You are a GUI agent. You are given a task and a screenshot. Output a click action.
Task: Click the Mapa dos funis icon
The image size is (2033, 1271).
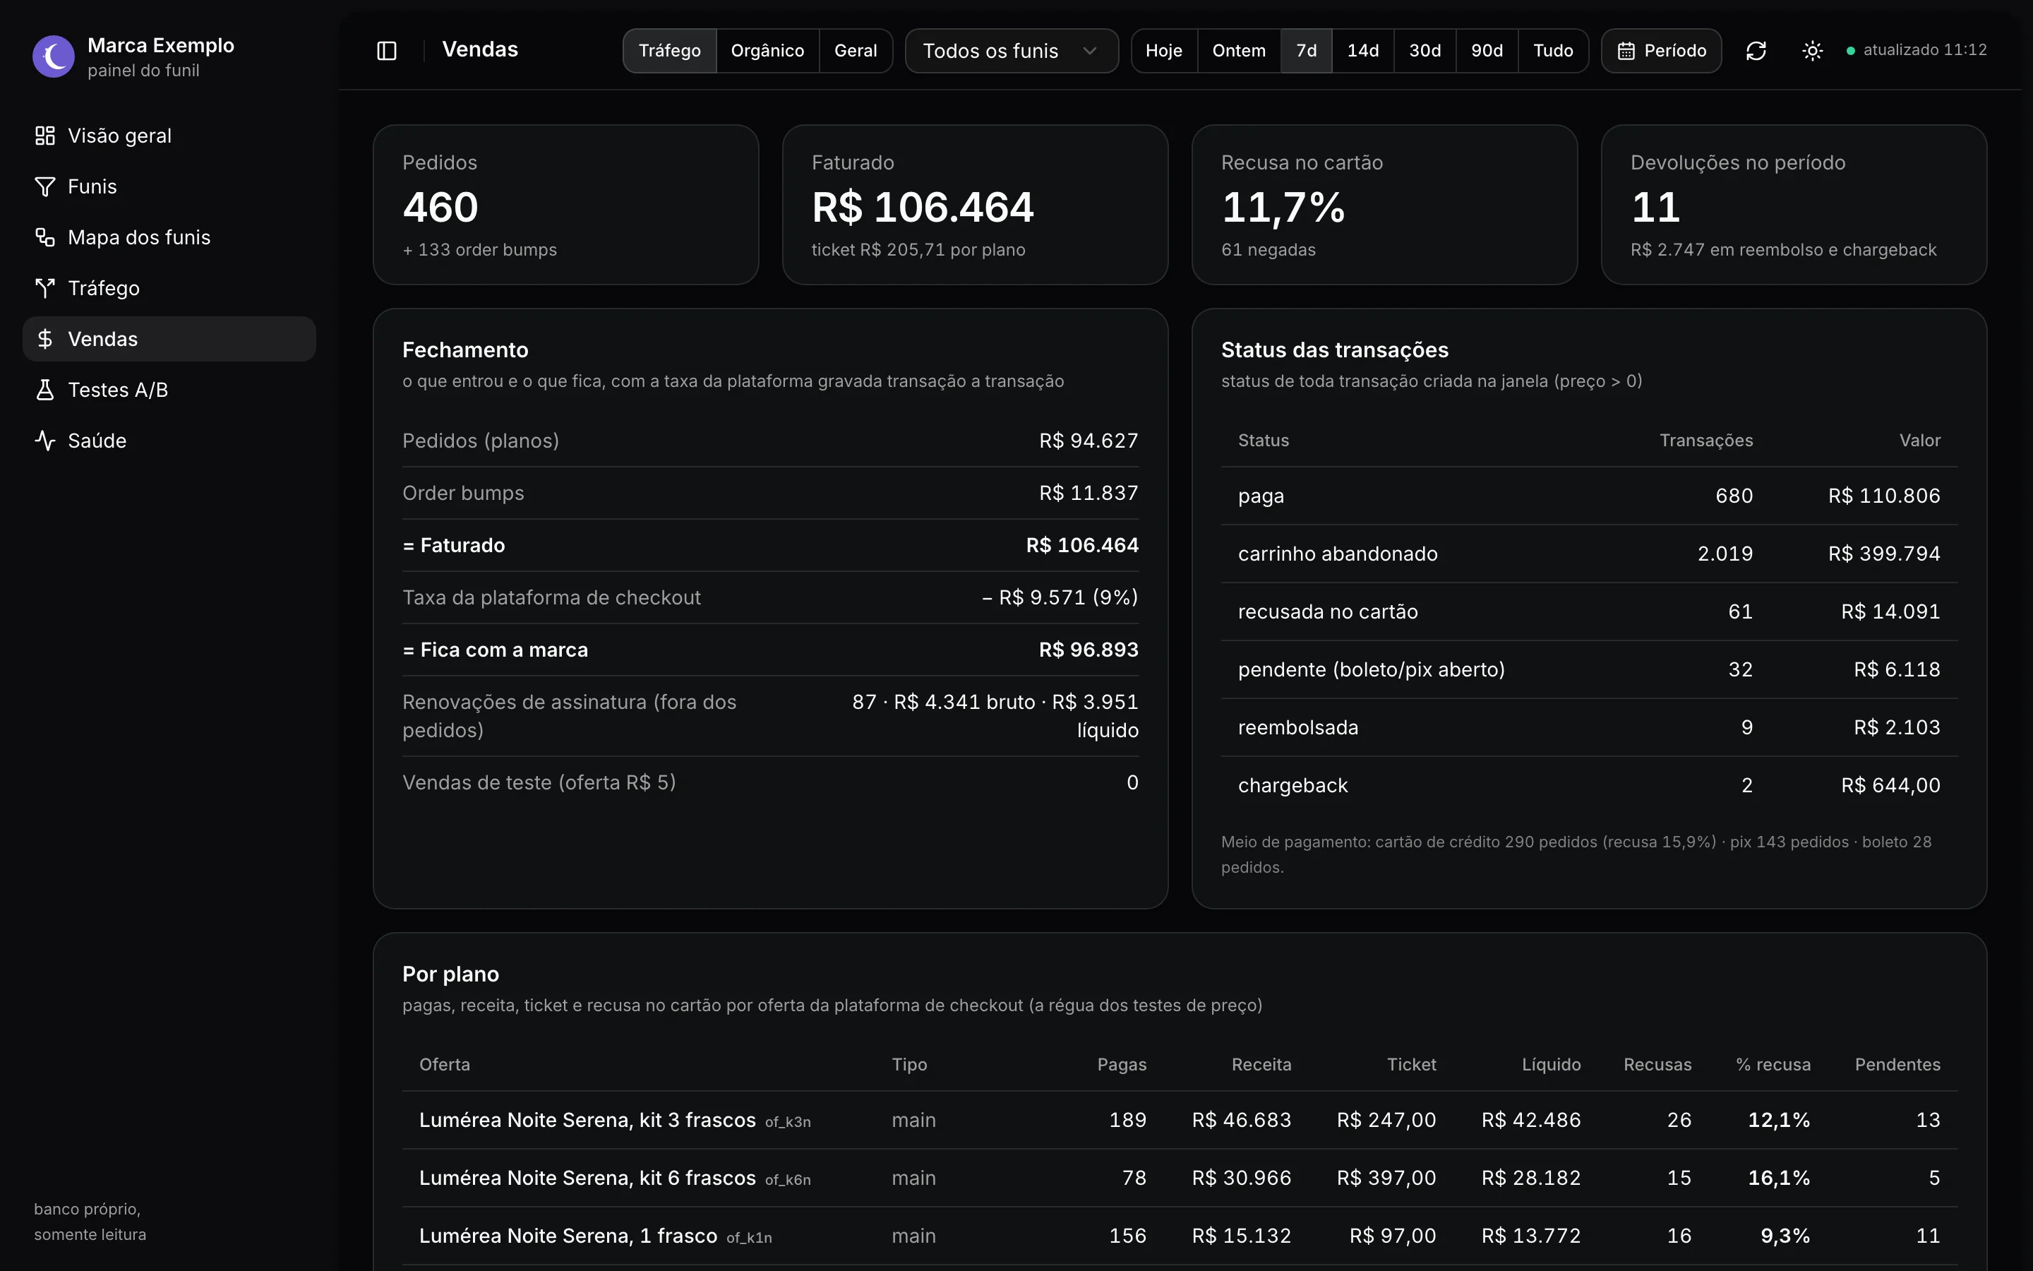44,237
